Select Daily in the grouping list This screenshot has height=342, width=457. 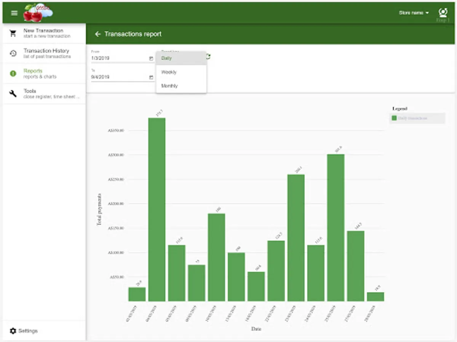[x=181, y=58]
